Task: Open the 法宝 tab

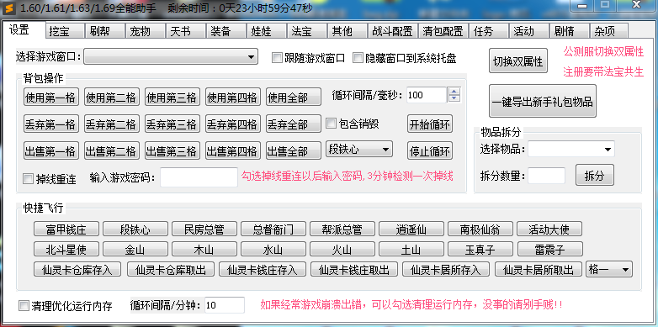Action: (307, 31)
